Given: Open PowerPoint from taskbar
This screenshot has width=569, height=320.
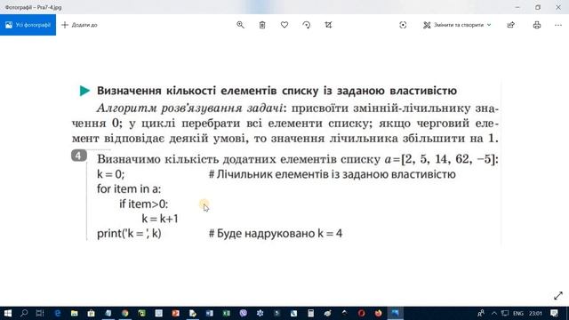Looking at the screenshot, I should coord(176,313).
